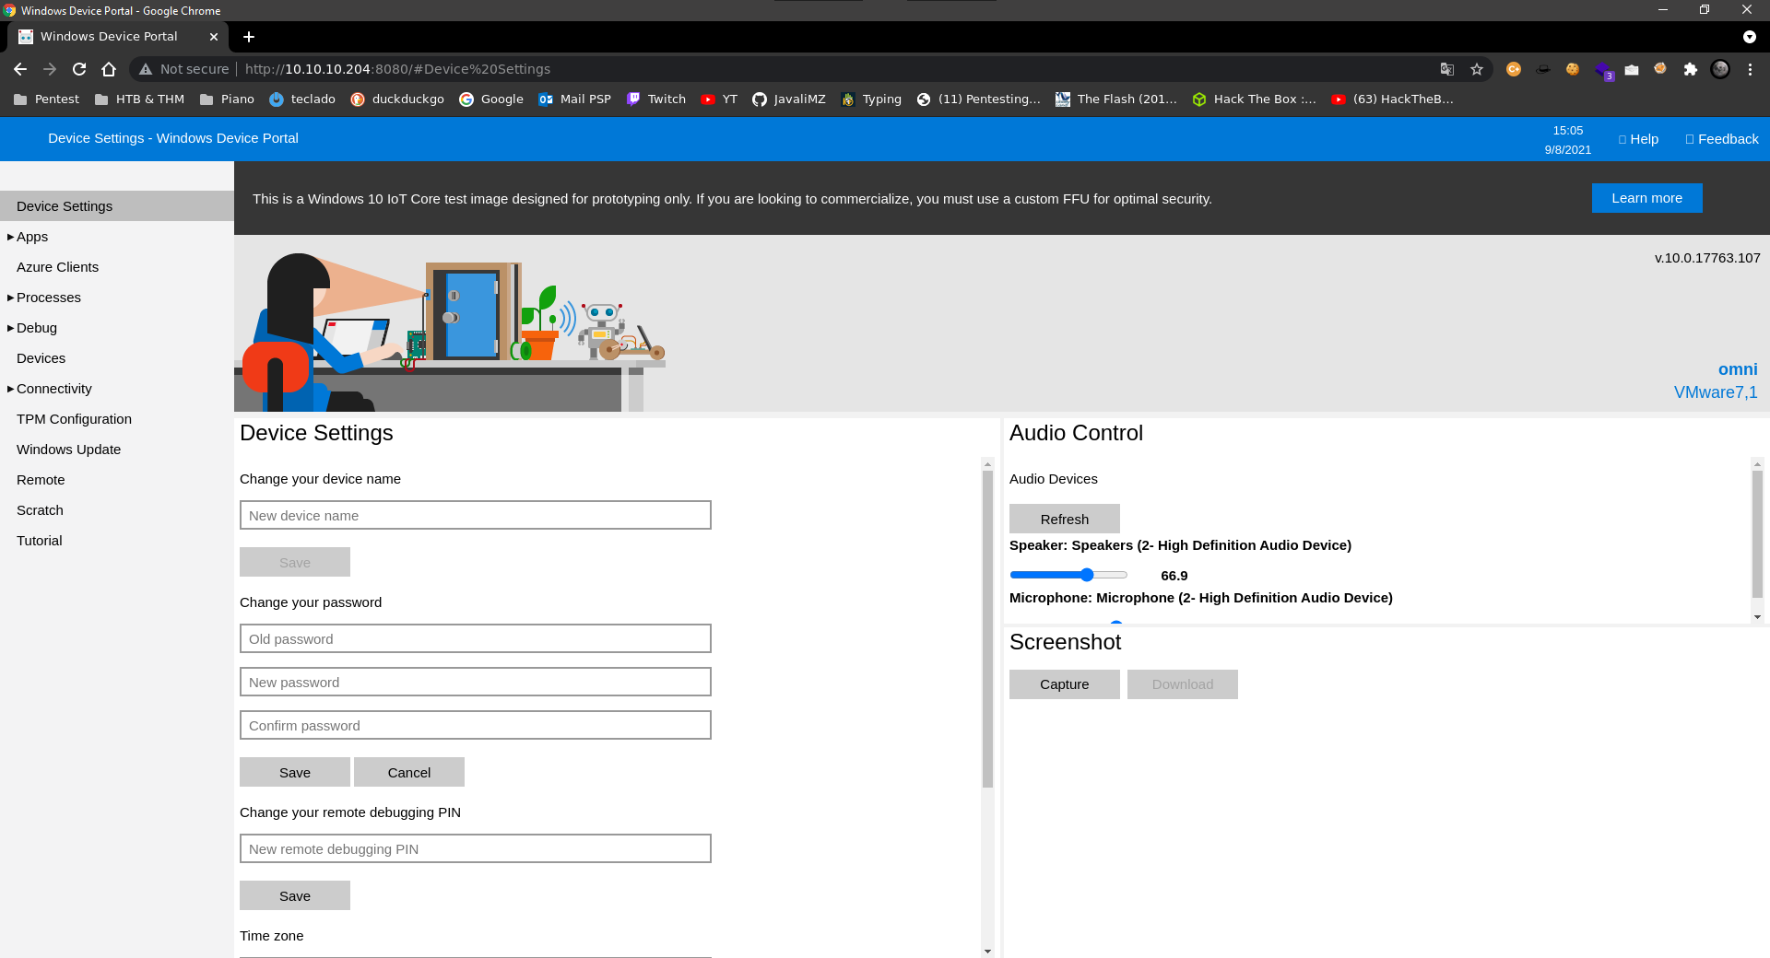This screenshot has width=1770, height=958.
Task: Open the Typing bookmark
Action: click(871, 99)
